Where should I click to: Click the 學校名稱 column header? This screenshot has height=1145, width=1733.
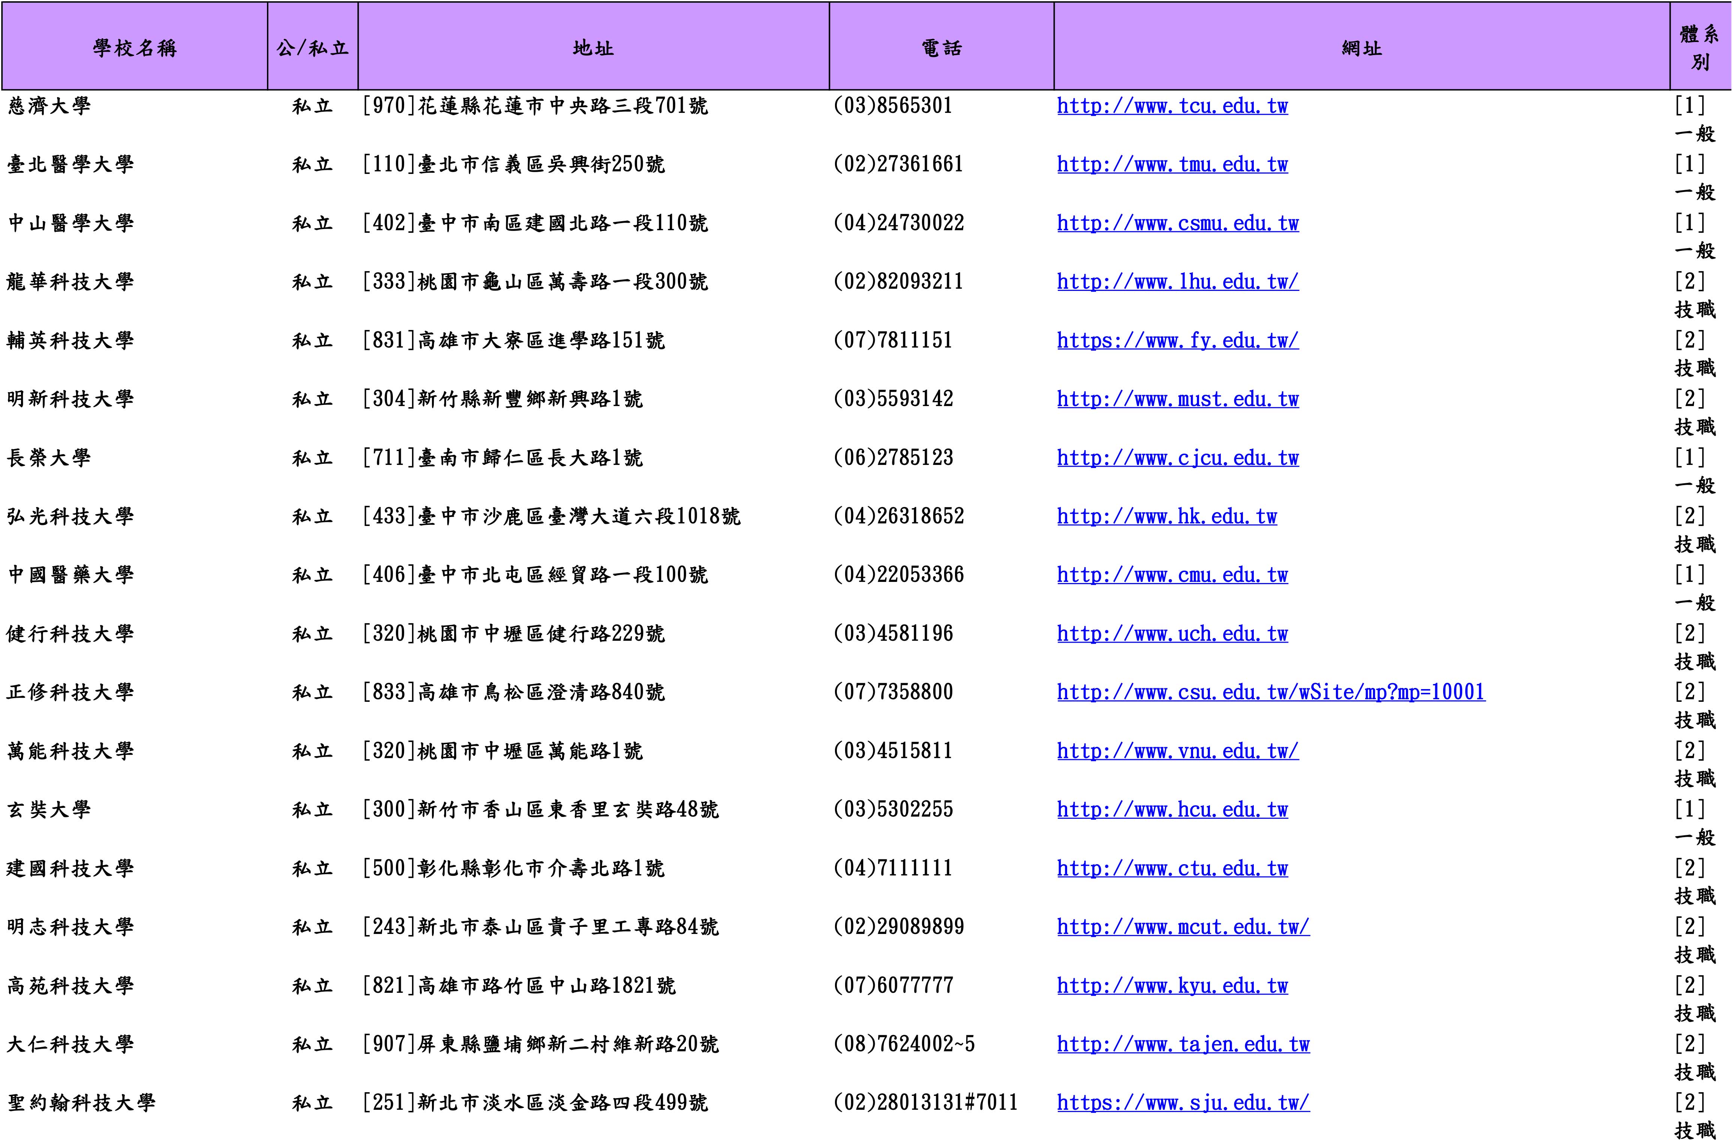click(135, 48)
